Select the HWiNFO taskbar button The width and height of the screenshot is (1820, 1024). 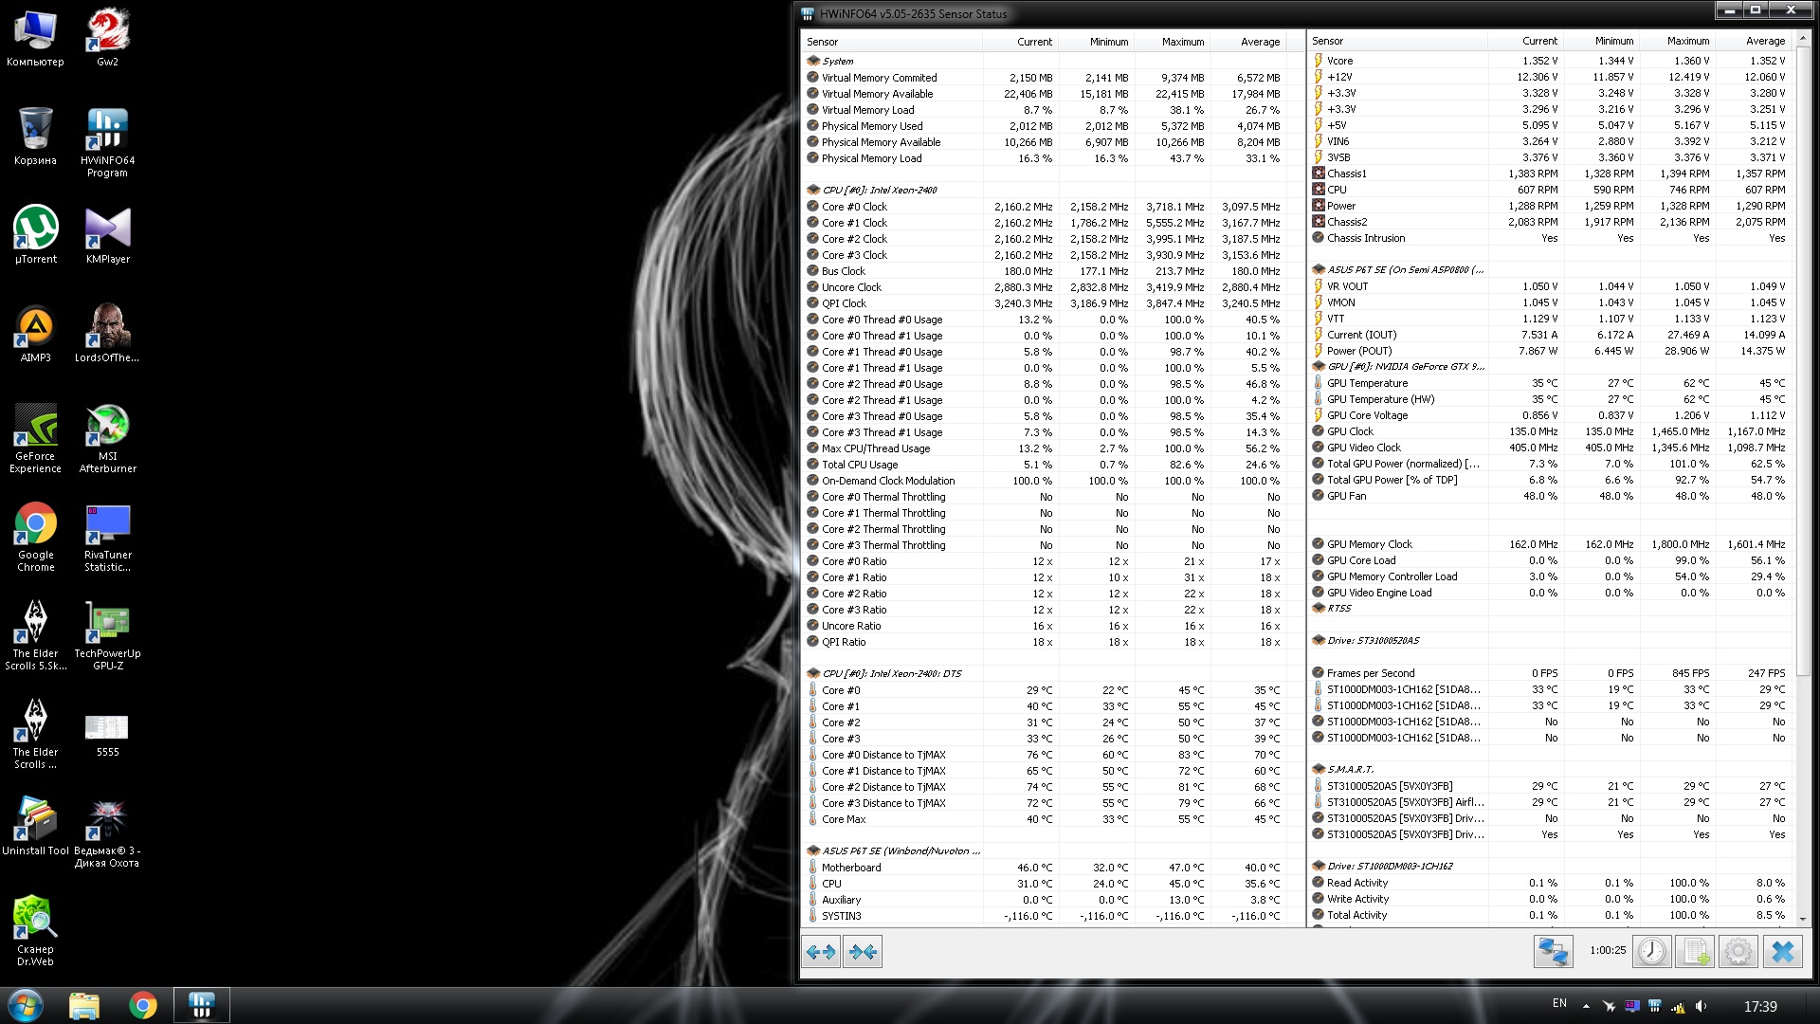click(x=201, y=1005)
